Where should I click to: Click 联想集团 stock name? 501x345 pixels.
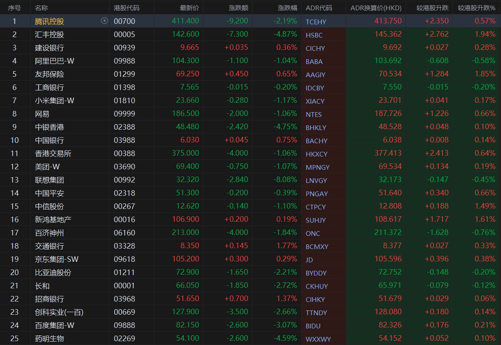click(49, 180)
